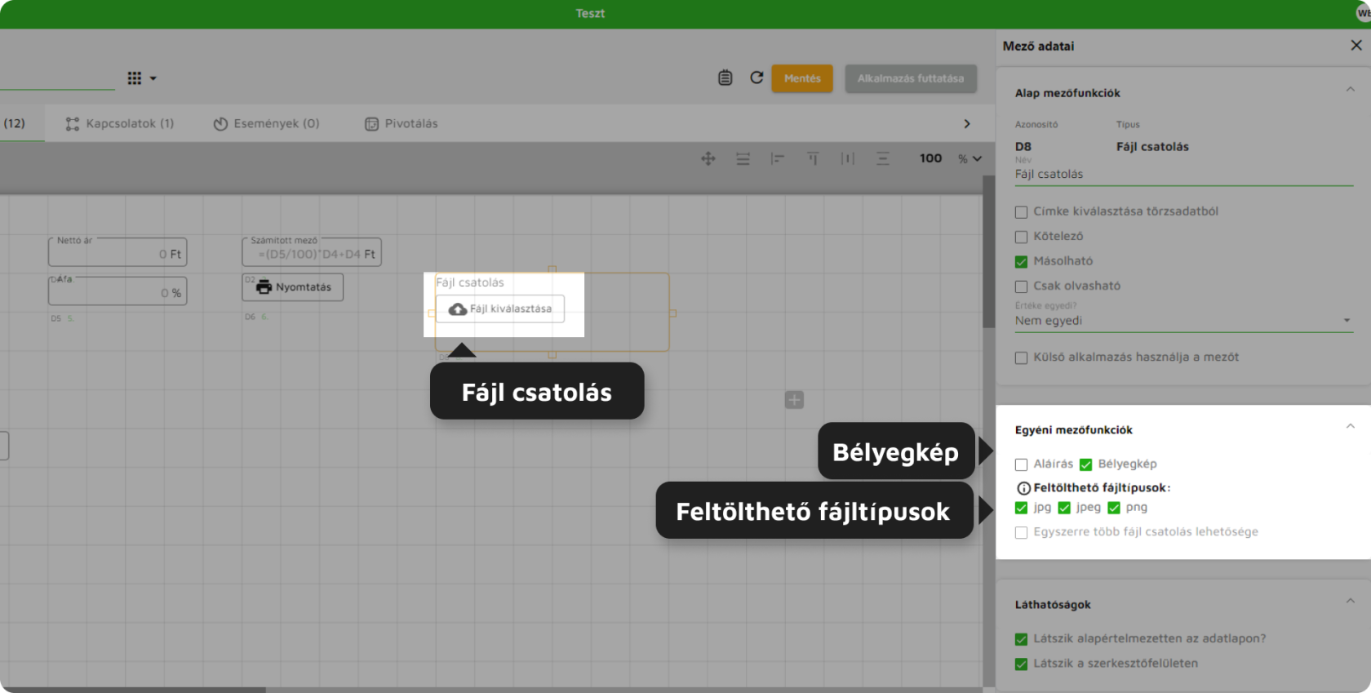Viewport: 1371px width, 693px height.
Task: Open the dropdown arrow next to the grid icon
Action: click(153, 78)
